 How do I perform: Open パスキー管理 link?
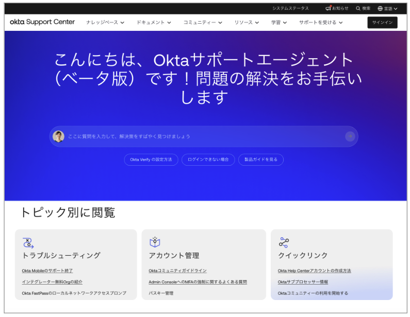(161, 293)
